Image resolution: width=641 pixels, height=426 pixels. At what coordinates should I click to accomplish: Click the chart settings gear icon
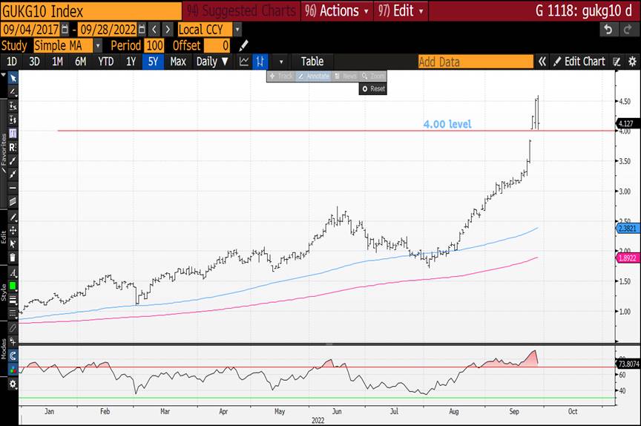(x=632, y=62)
